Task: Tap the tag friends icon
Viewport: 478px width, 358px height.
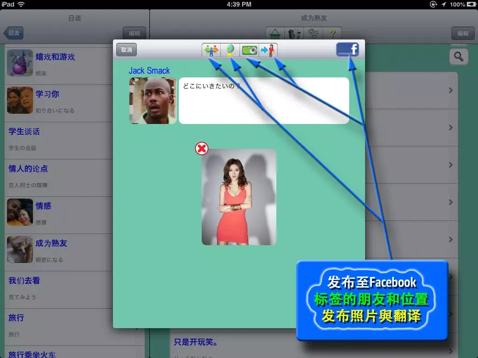Action: coord(211,50)
